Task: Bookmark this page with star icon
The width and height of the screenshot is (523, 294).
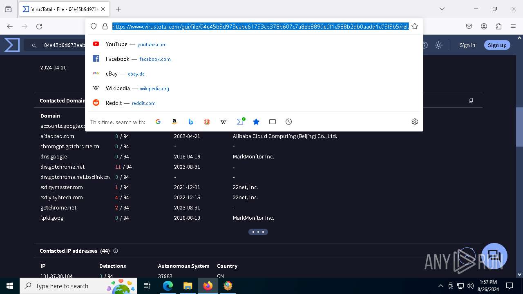Action: click(415, 26)
